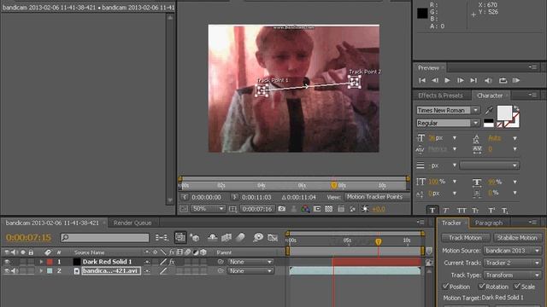This screenshot has height=307, width=547.
Task: Toggle effects switch on Dark Red Solid 1
Action: [172, 262]
